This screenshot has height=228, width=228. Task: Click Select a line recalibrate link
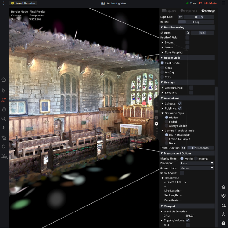tap(175, 182)
